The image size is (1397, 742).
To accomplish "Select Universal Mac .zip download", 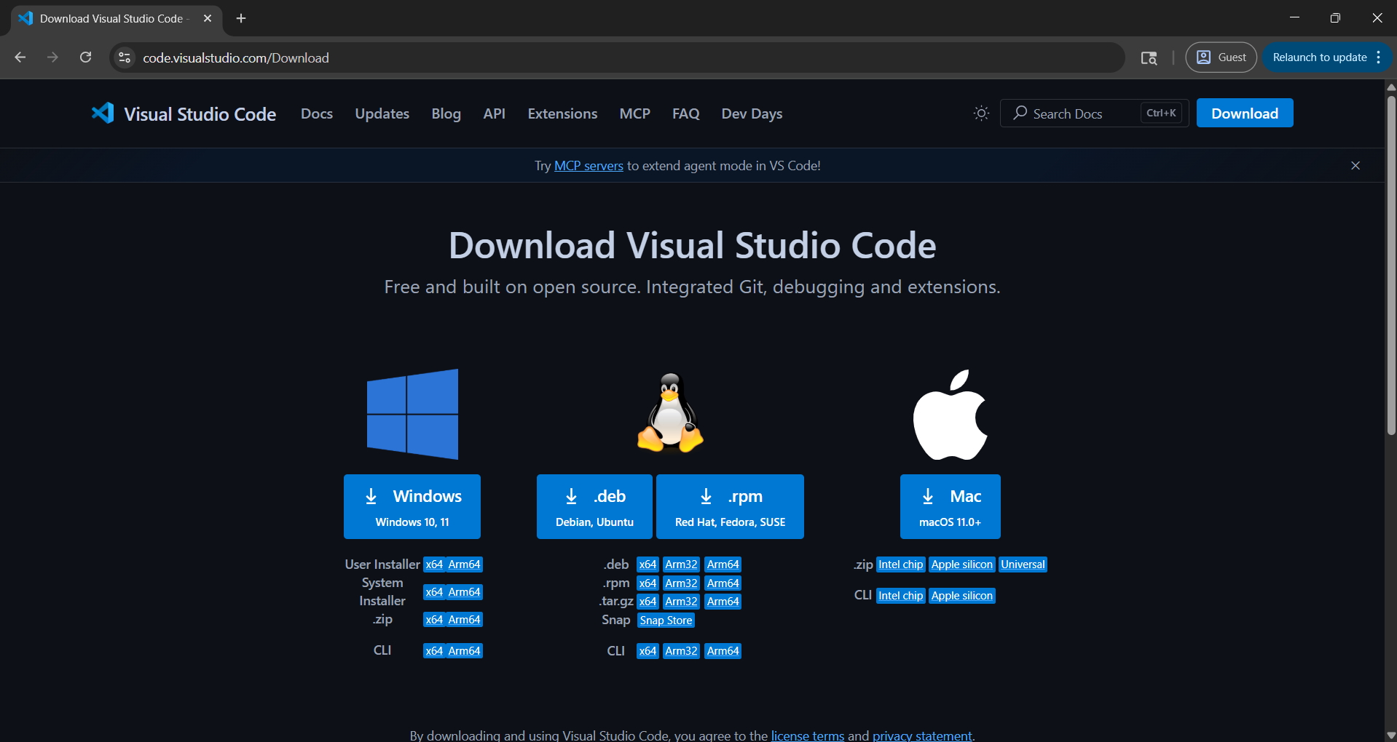I will (x=1023, y=565).
